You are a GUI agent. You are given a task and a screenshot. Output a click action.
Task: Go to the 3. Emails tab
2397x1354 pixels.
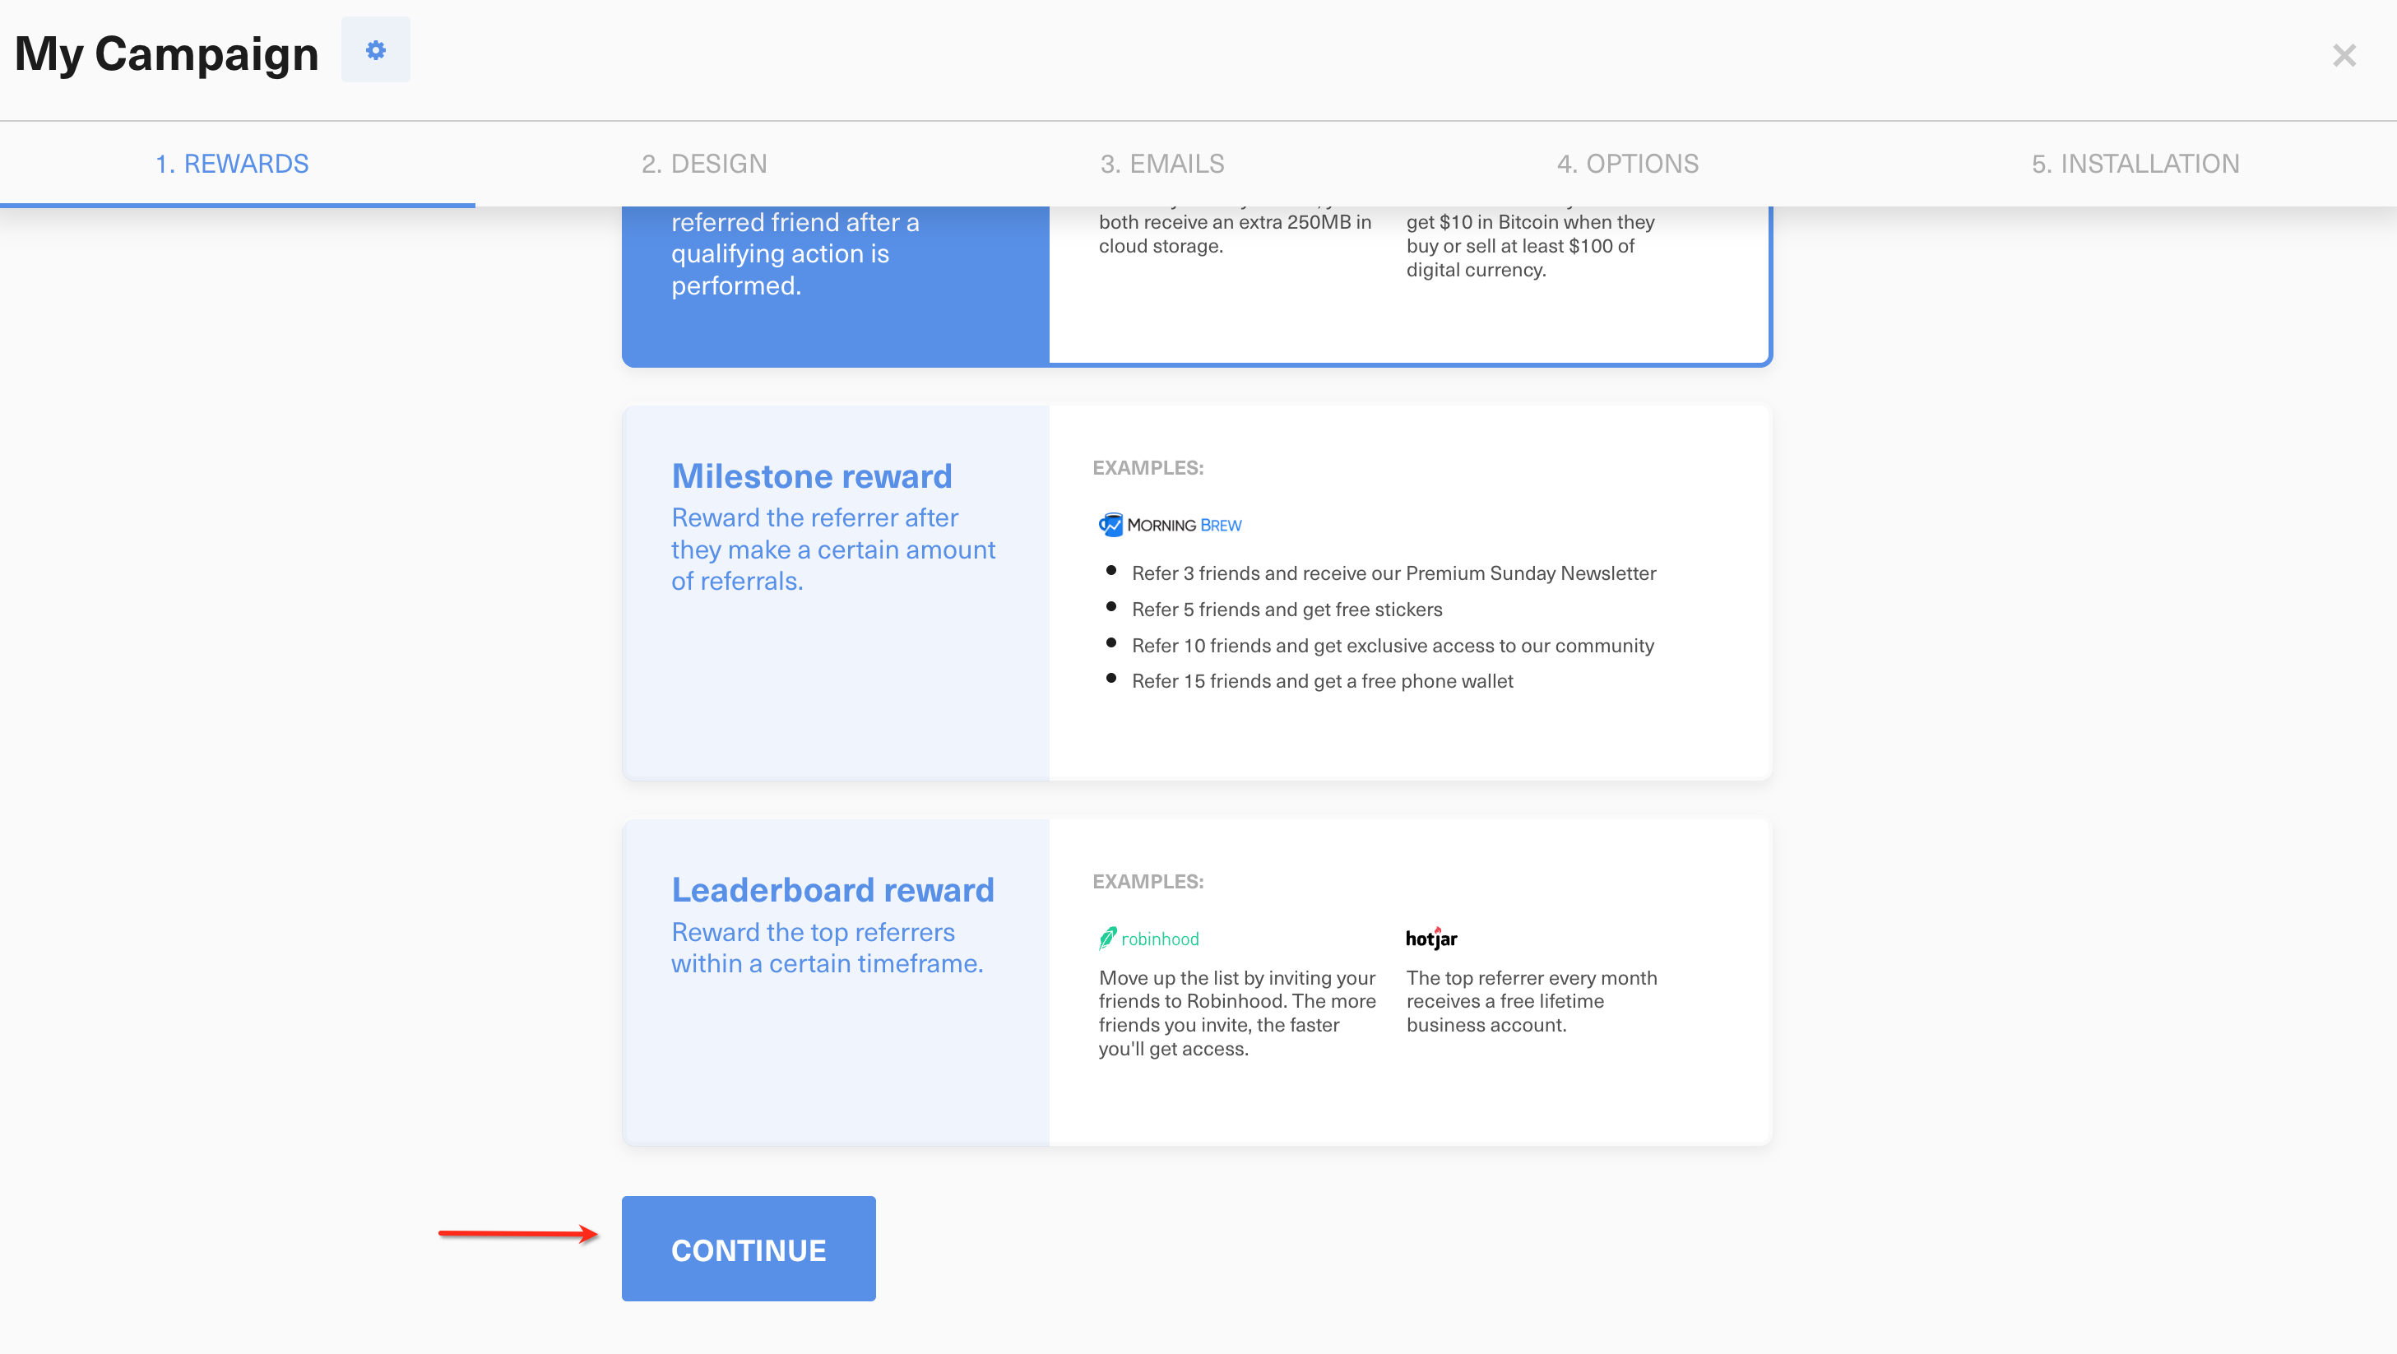click(1161, 164)
